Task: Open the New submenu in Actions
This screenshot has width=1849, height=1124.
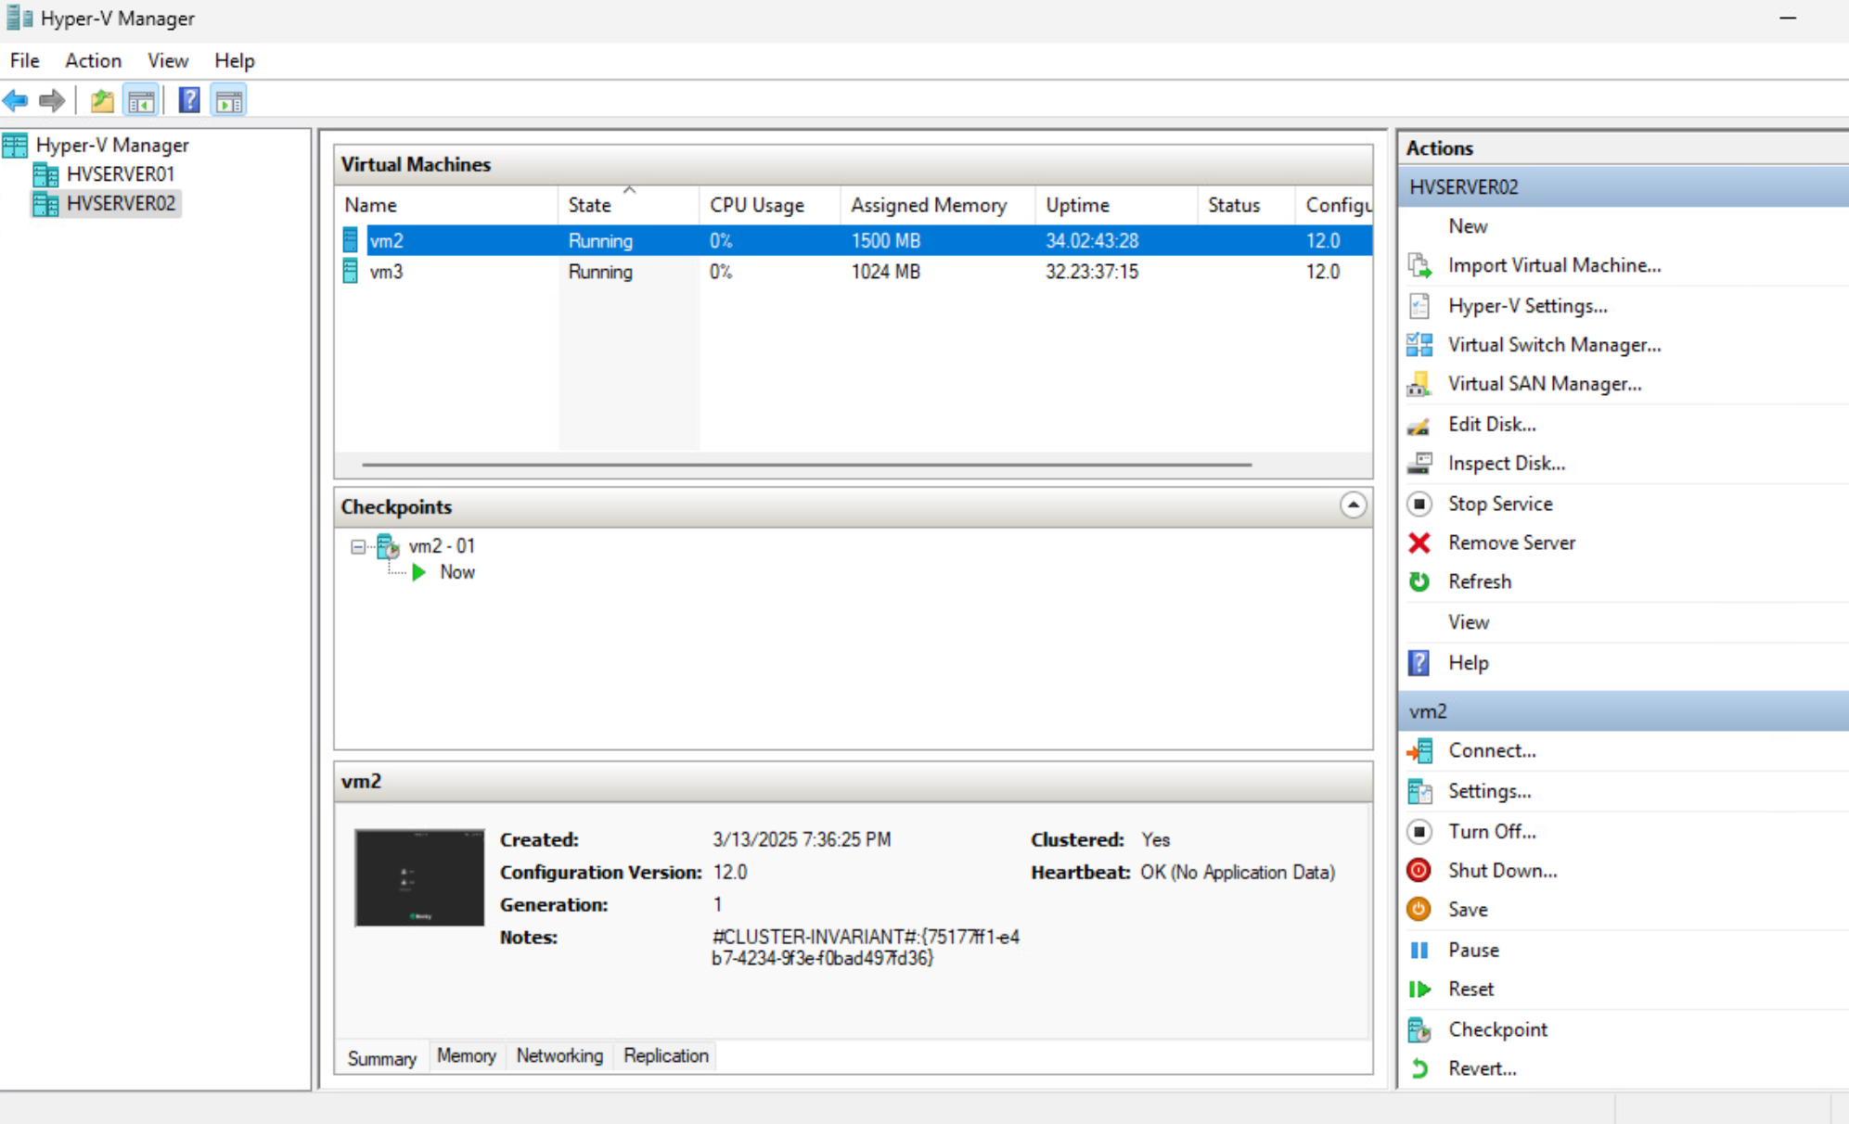Action: pos(1468,226)
